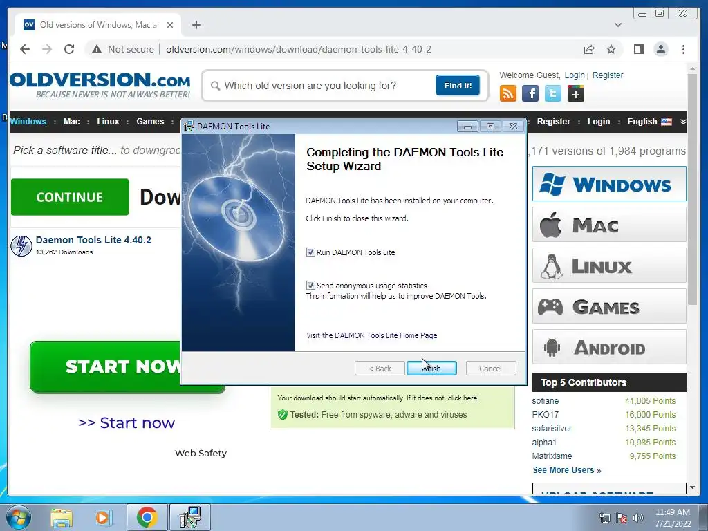
Task: Visit the DAEMON Tools Lite Home Page
Action: pyautogui.click(x=371, y=335)
